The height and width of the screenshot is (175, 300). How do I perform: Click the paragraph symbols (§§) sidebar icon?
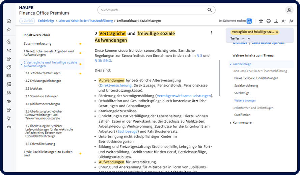(9, 93)
